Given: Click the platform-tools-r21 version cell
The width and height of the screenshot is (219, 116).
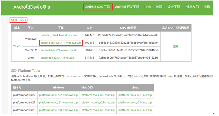Looking at the screenshot, I should [x=24, y=103].
